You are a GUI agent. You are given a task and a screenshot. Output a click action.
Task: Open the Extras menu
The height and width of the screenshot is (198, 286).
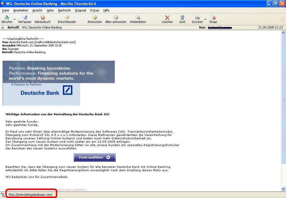pos(94,10)
